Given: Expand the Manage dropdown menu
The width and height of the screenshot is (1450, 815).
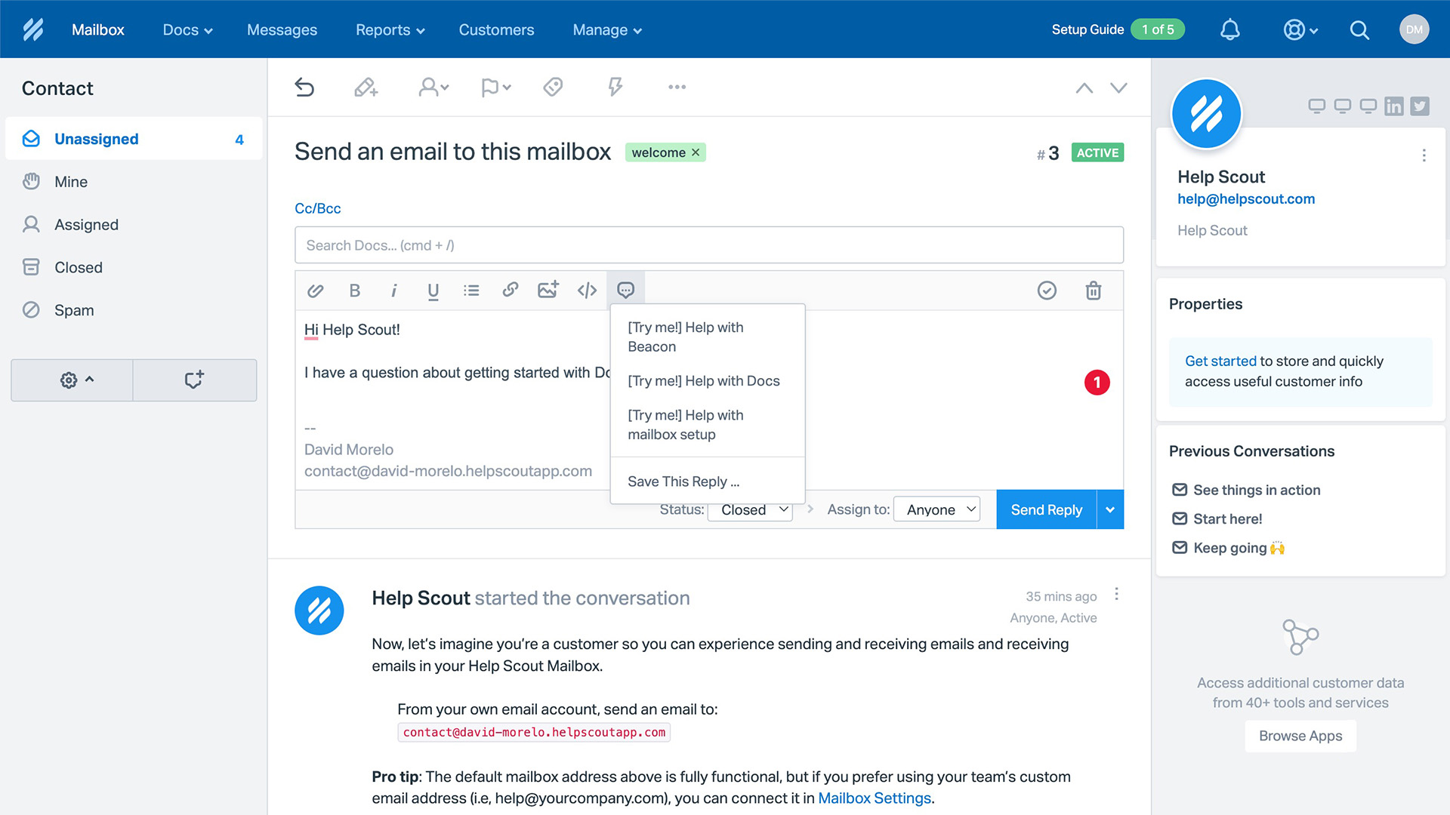Looking at the screenshot, I should [x=607, y=30].
